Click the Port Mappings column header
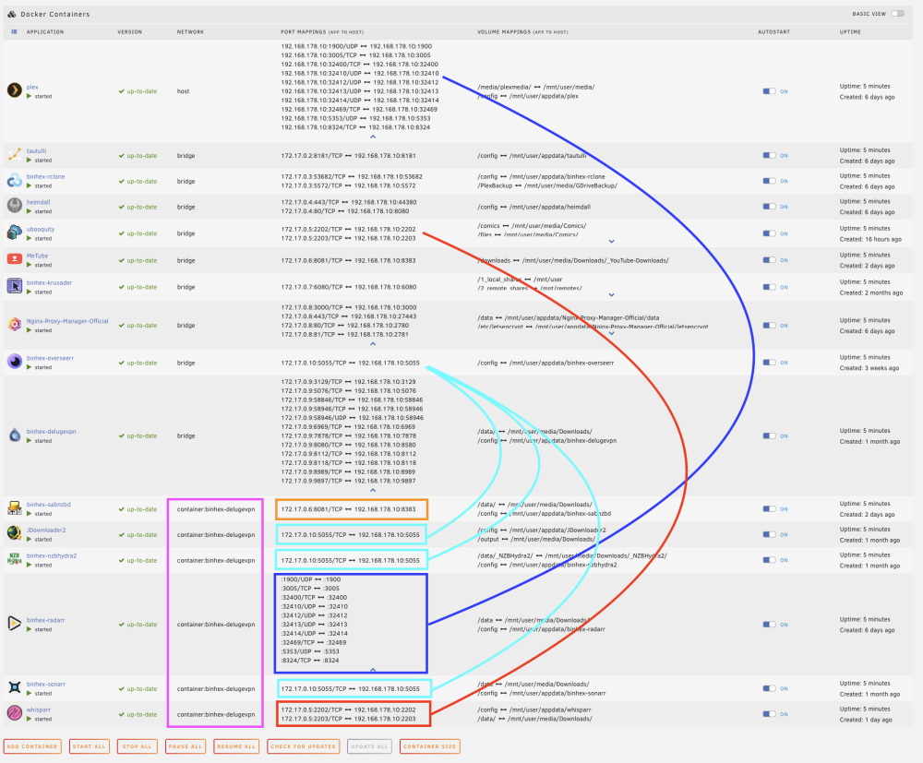 [x=322, y=31]
